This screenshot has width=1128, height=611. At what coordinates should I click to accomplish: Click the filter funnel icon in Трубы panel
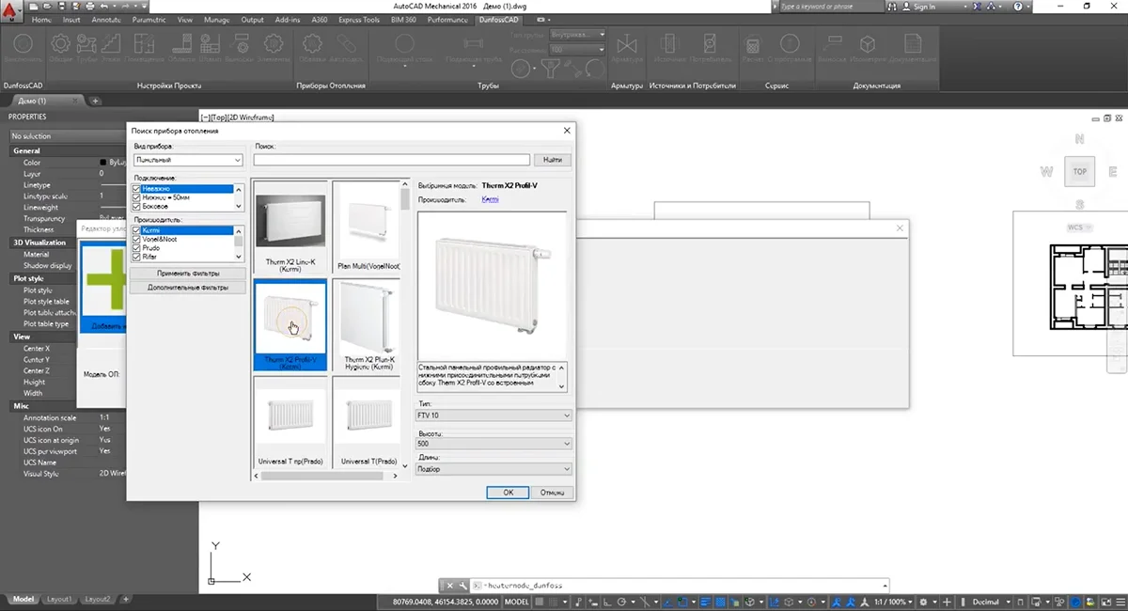(x=551, y=68)
